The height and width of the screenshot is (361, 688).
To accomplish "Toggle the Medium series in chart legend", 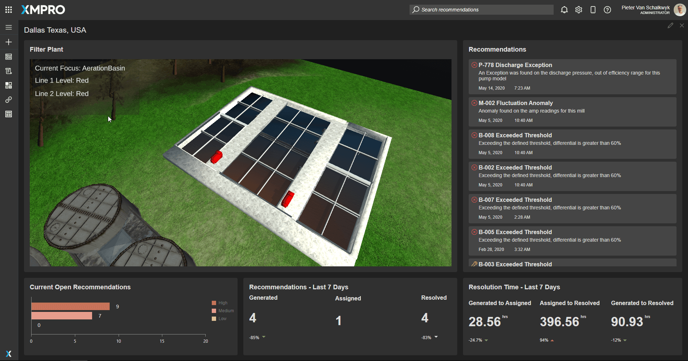I will pyautogui.click(x=223, y=311).
